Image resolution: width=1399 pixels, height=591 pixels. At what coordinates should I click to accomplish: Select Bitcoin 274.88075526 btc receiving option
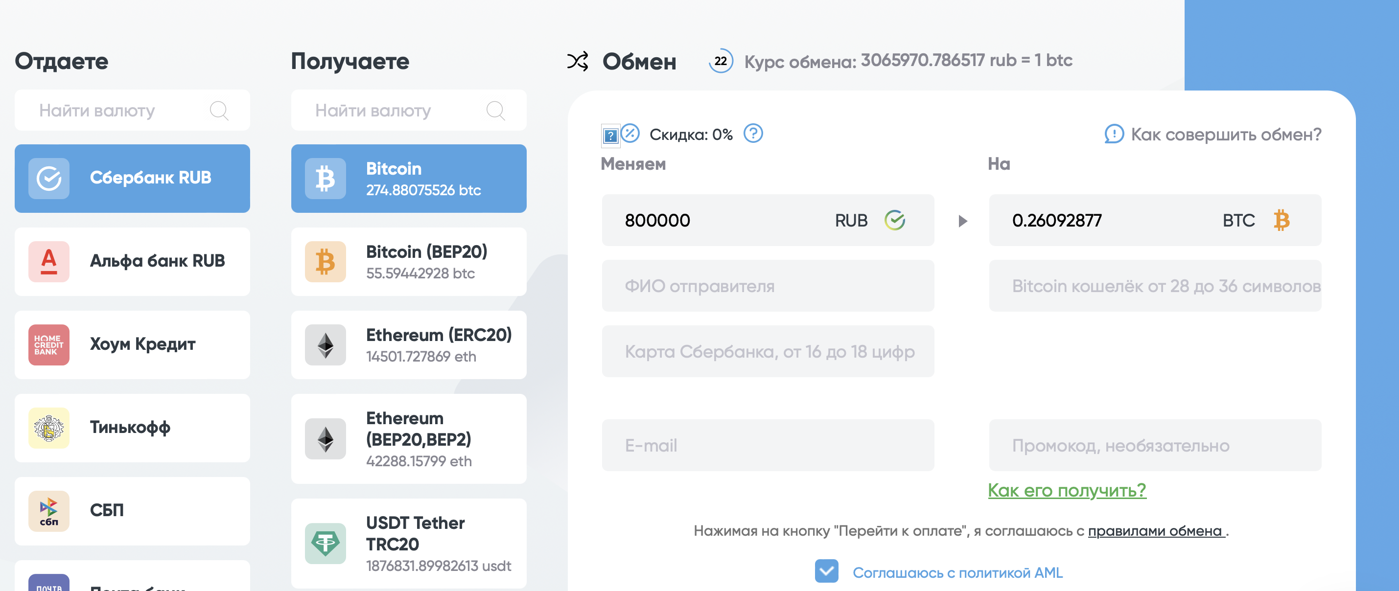(x=409, y=178)
